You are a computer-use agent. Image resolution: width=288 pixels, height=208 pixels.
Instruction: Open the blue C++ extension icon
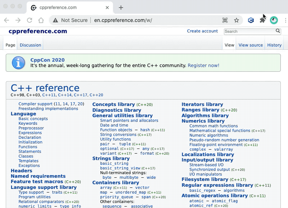pyautogui.click(x=251, y=20)
